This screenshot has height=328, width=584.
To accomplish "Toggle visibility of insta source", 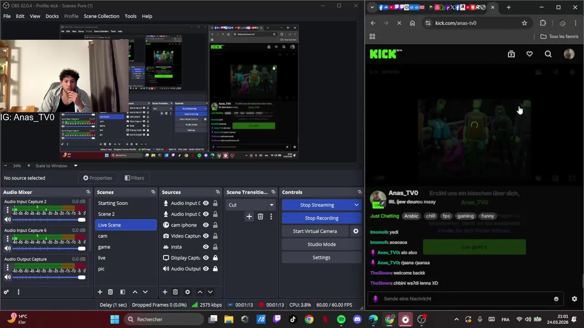I will (x=206, y=247).
